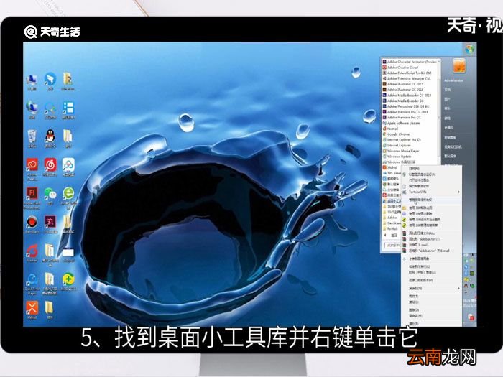Launch Windows Media Player from the list

pyautogui.click(x=401, y=151)
